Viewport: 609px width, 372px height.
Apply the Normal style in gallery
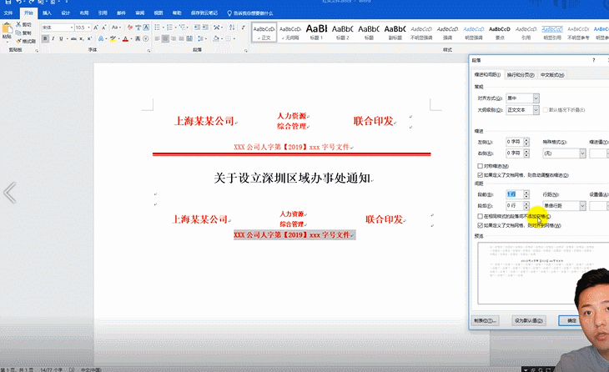point(264,32)
